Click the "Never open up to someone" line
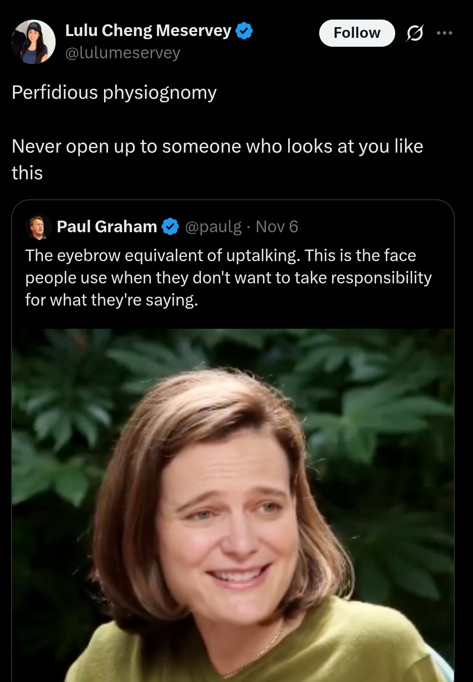Screen dimensions: 473x682 point(217,146)
